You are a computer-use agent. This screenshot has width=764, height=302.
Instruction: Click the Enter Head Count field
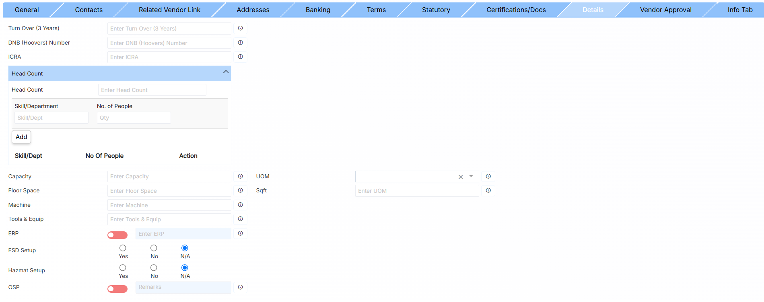152,90
